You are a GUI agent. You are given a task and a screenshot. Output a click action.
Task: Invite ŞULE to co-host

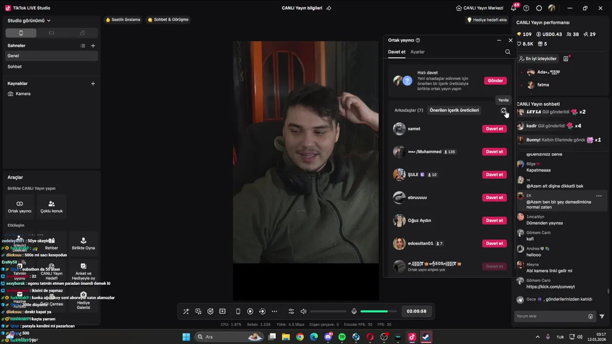click(494, 174)
